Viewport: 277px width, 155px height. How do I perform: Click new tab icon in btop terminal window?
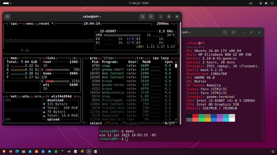[8, 17]
